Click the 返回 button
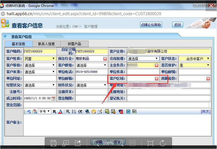 178,25
